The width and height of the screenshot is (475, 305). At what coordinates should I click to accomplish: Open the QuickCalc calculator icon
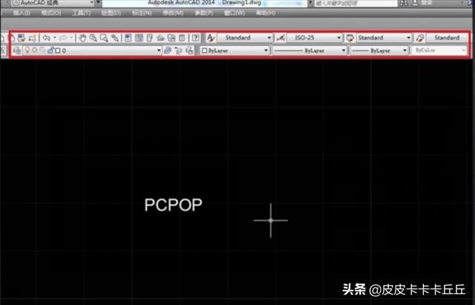182,38
